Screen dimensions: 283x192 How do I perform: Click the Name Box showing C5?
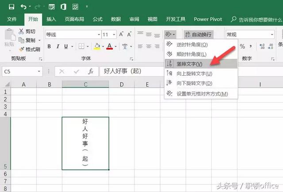tap(22, 72)
